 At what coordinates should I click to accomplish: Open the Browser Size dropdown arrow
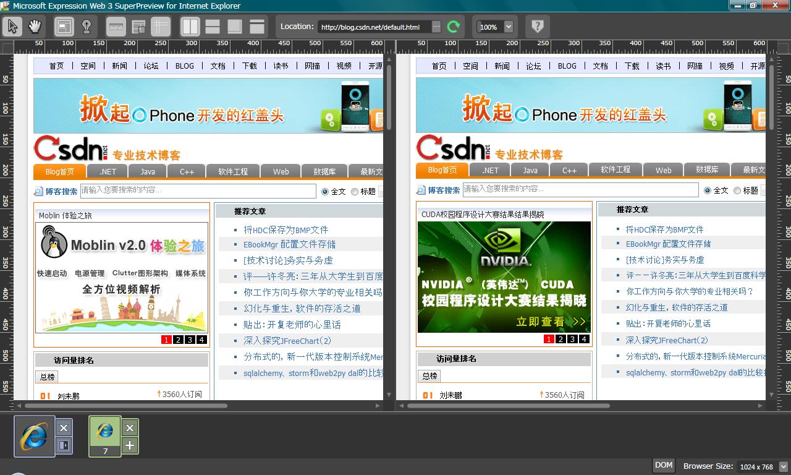[x=784, y=467]
